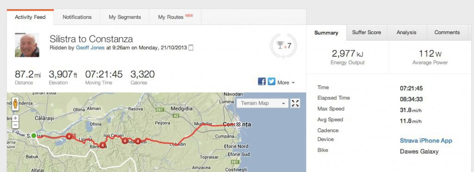
Task: Select the checkered finish flag at Constanța
Action: [x=238, y=124]
